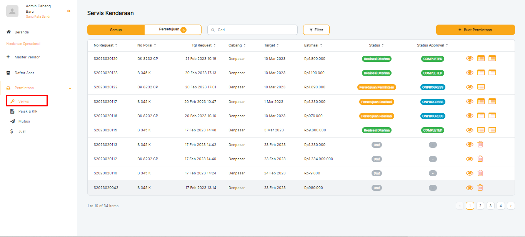Sort the list by Estimasi column
Viewport: 525px width, 237px height.
pyautogui.click(x=313, y=45)
